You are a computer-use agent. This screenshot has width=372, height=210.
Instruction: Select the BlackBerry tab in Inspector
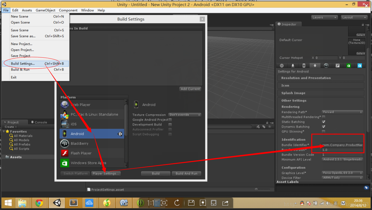(x=326, y=66)
